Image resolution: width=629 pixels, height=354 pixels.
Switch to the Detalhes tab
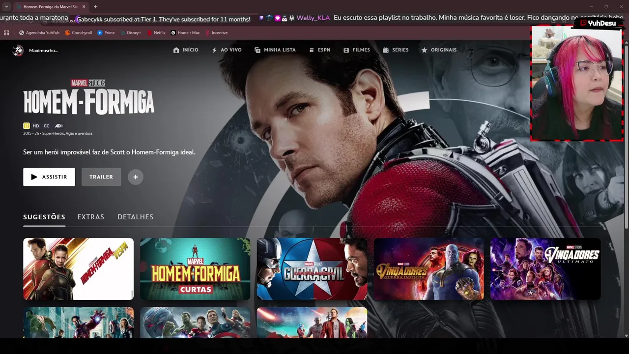pos(136,217)
